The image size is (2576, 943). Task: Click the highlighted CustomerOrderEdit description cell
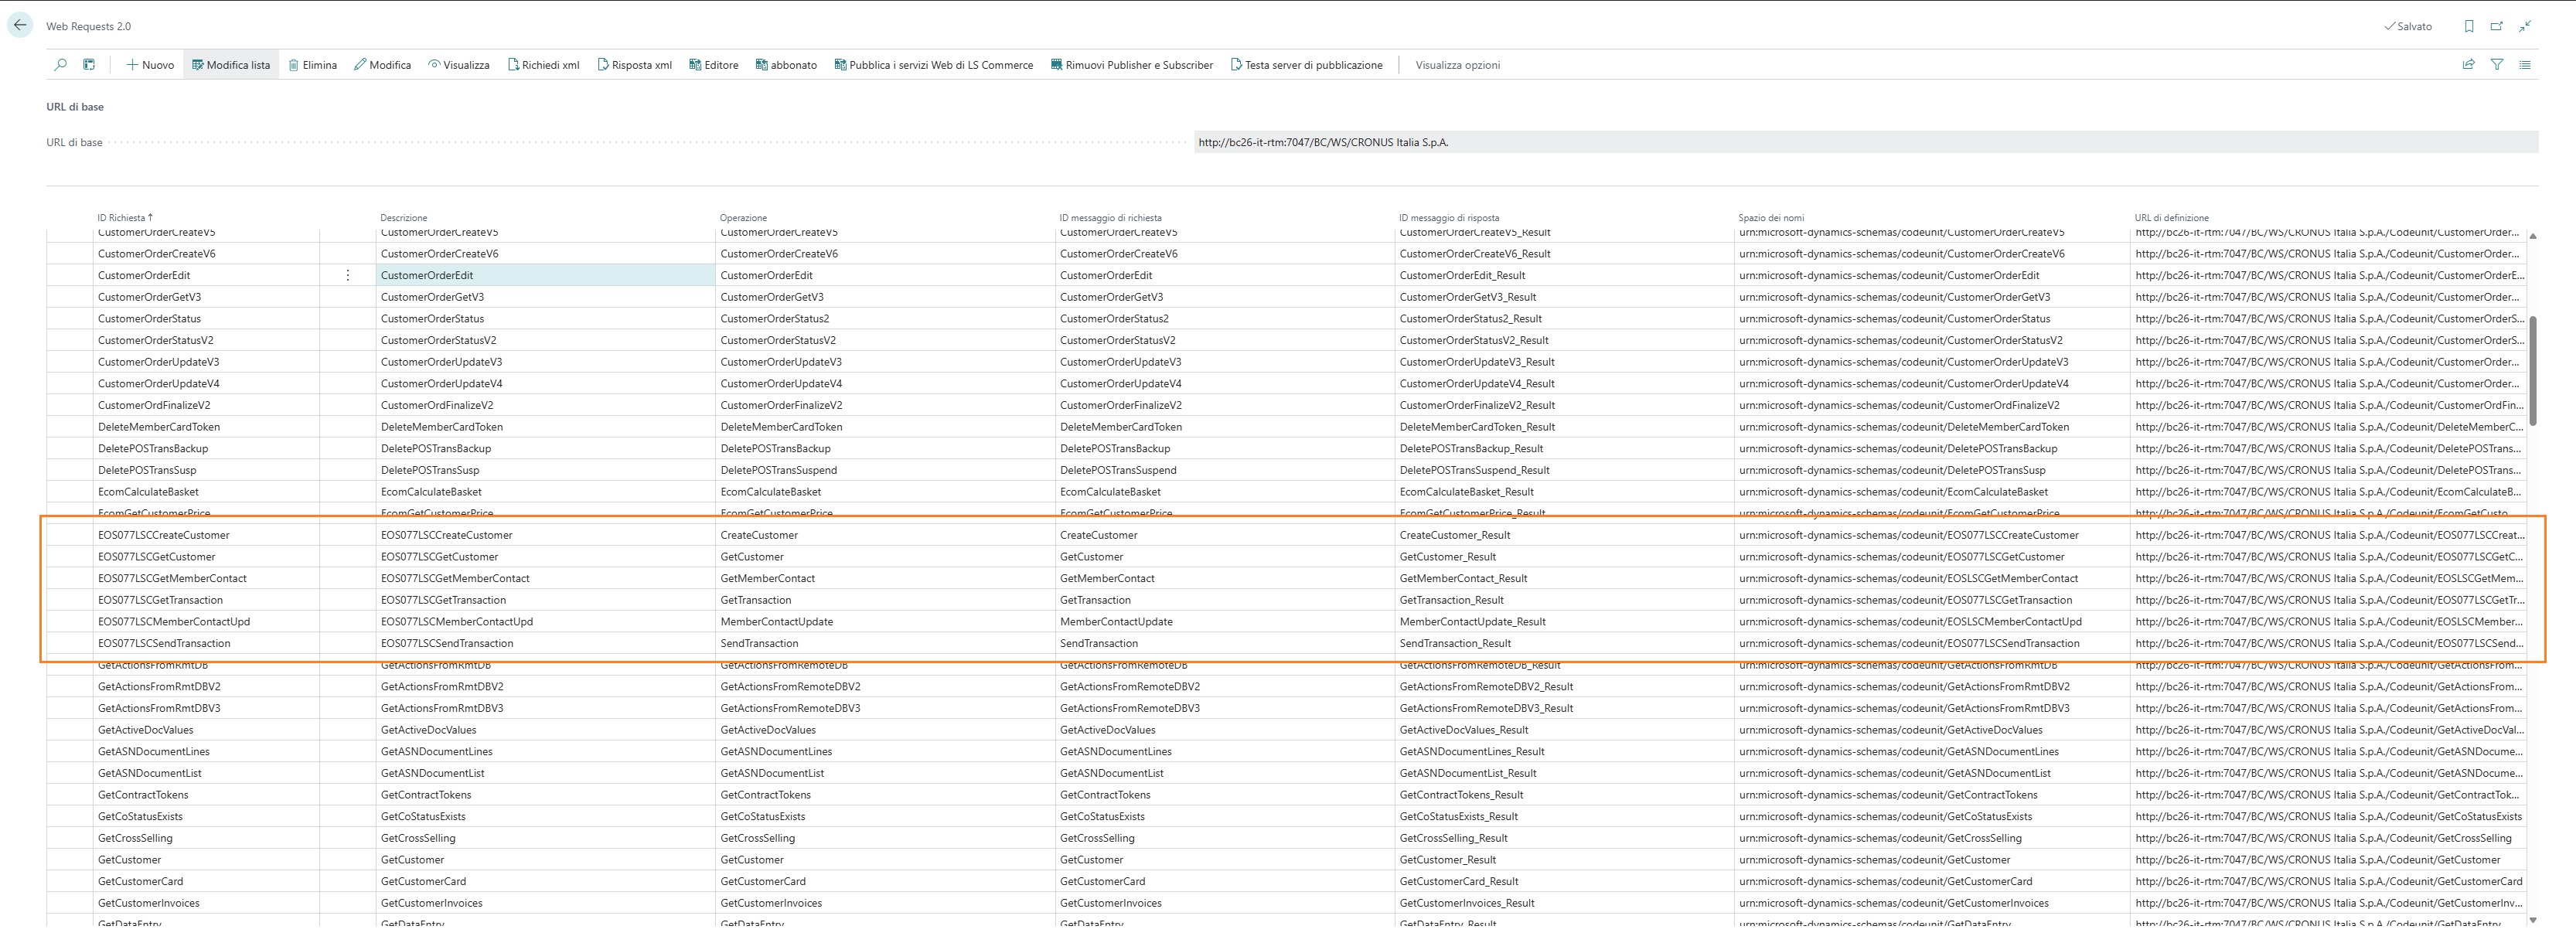point(546,275)
